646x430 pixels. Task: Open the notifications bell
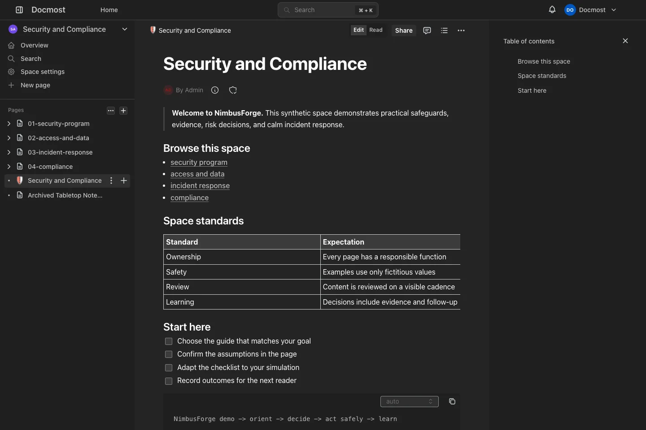click(x=552, y=10)
